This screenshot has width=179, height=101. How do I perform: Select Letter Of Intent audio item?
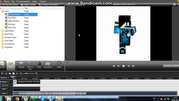(x=14, y=21)
